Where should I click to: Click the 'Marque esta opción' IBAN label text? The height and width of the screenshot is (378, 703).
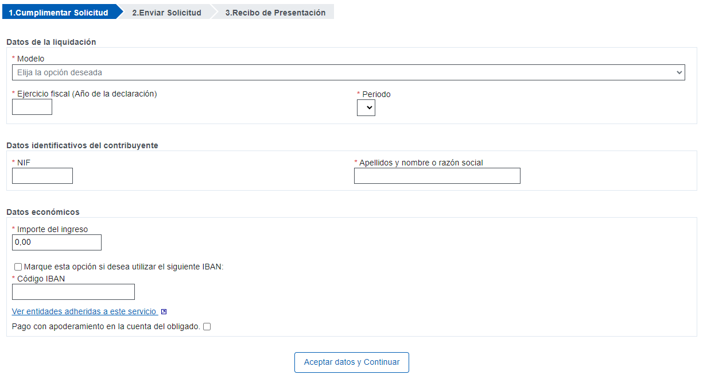[x=123, y=267]
